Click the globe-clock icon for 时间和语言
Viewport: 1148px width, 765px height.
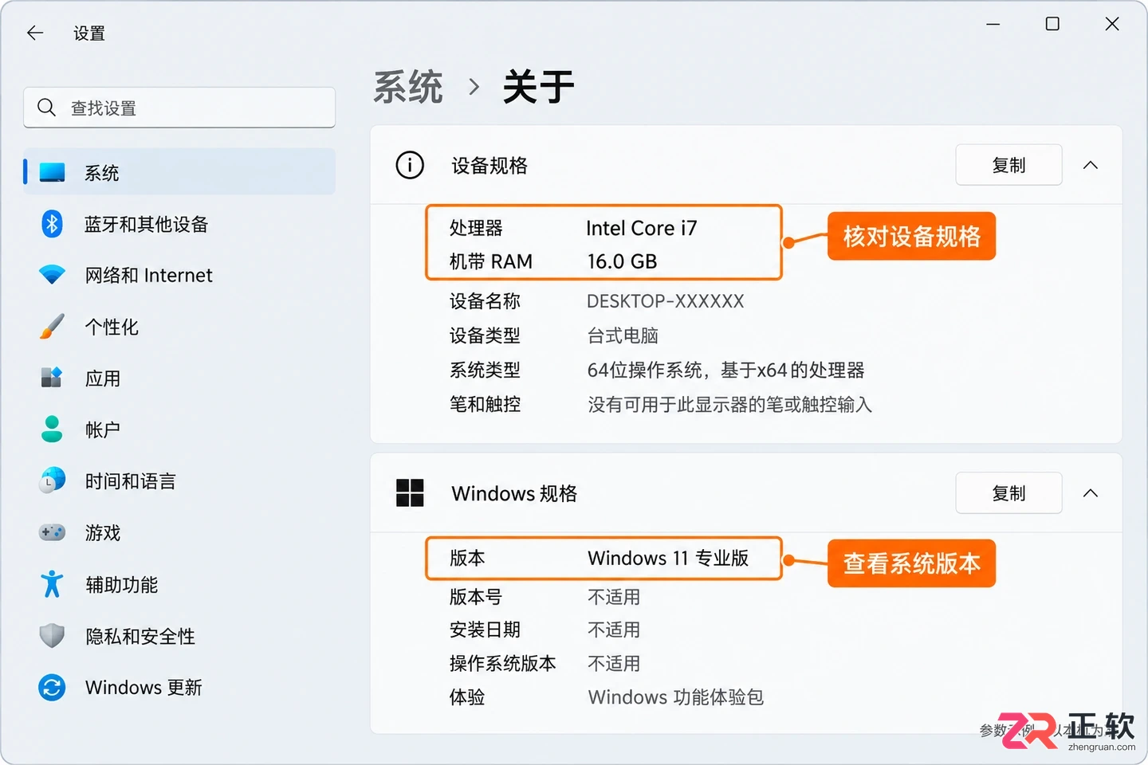(x=53, y=481)
